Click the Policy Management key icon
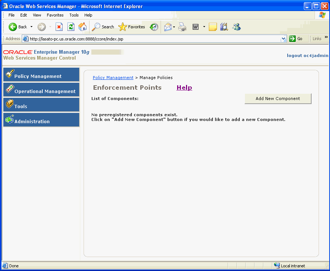The height and width of the screenshot is (271, 330). [x=10, y=74]
